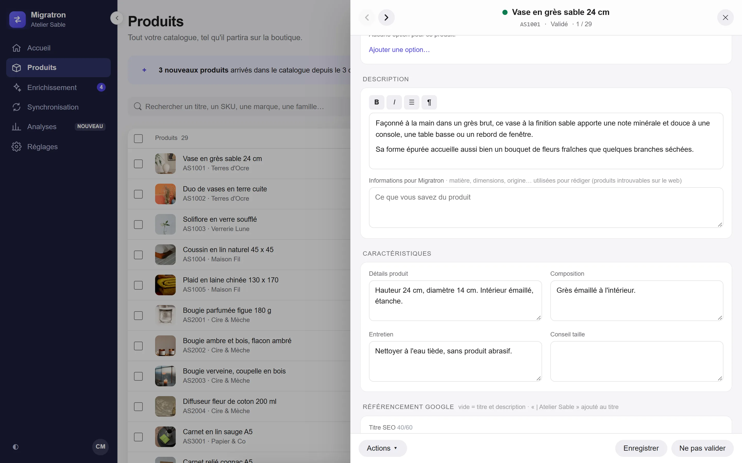Toggle the dark mode theme icon
Image resolution: width=742 pixels, height=463 pixels.
(x=16, y=447)
